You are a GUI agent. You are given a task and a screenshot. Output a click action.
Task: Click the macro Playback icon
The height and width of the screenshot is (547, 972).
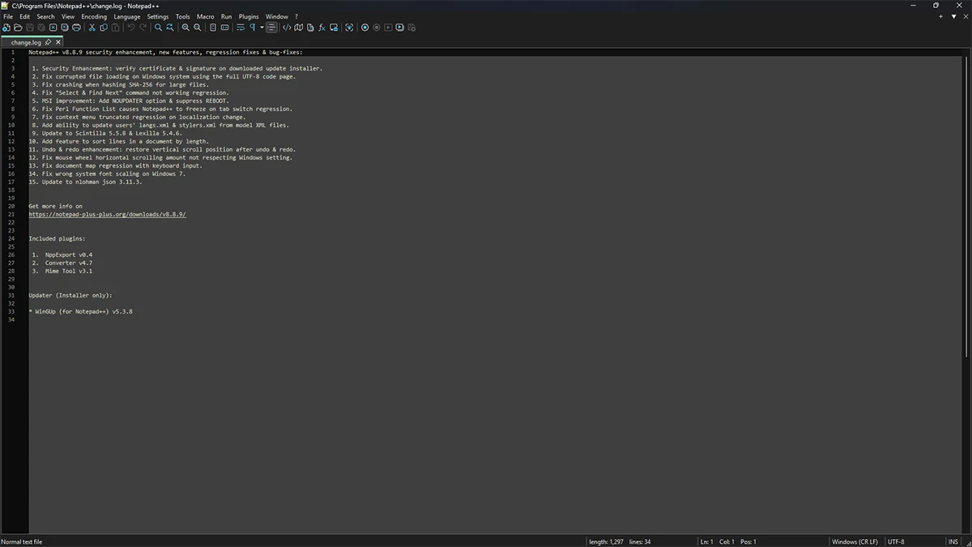388,28
